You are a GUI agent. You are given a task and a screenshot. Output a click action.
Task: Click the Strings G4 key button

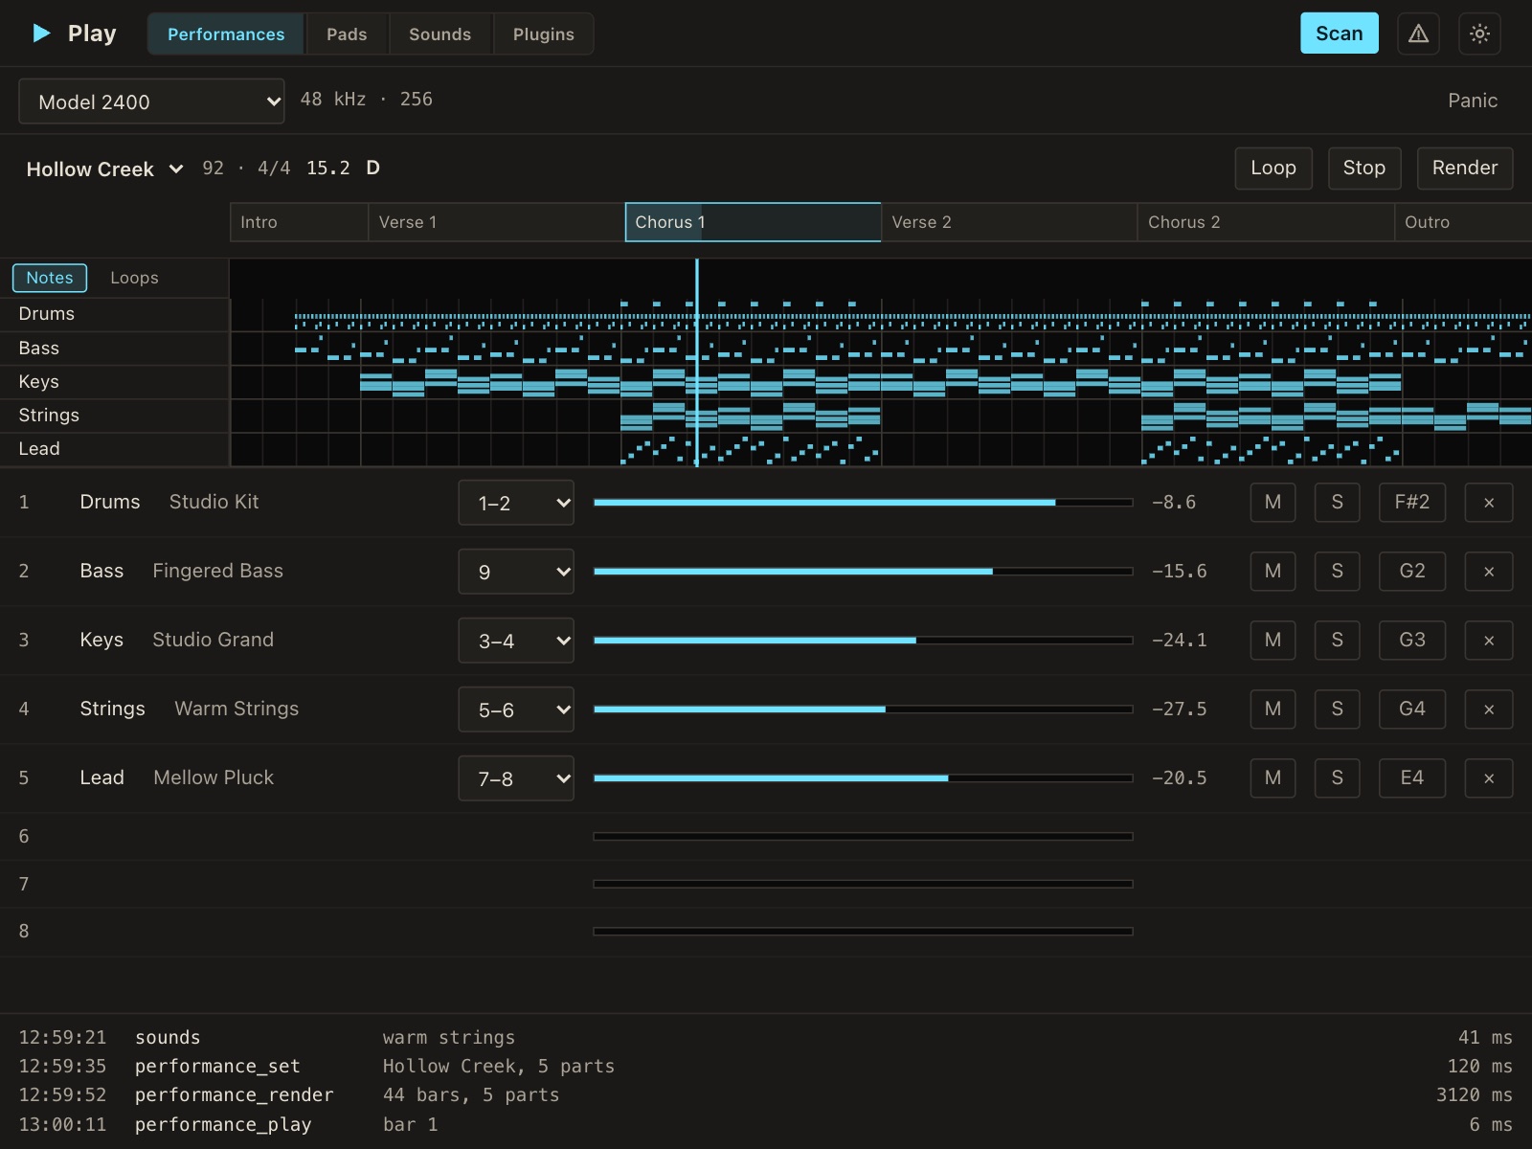tap(1412, 710)
